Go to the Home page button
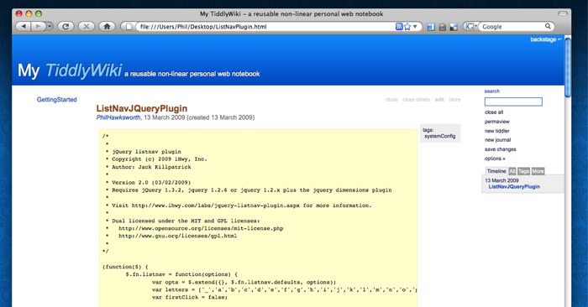This screenshot has height=307, width=588. click(x=107, y=27)
